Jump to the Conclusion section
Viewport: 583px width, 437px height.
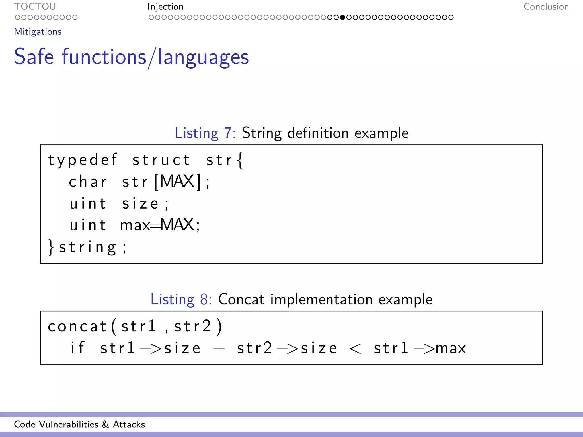546,7
